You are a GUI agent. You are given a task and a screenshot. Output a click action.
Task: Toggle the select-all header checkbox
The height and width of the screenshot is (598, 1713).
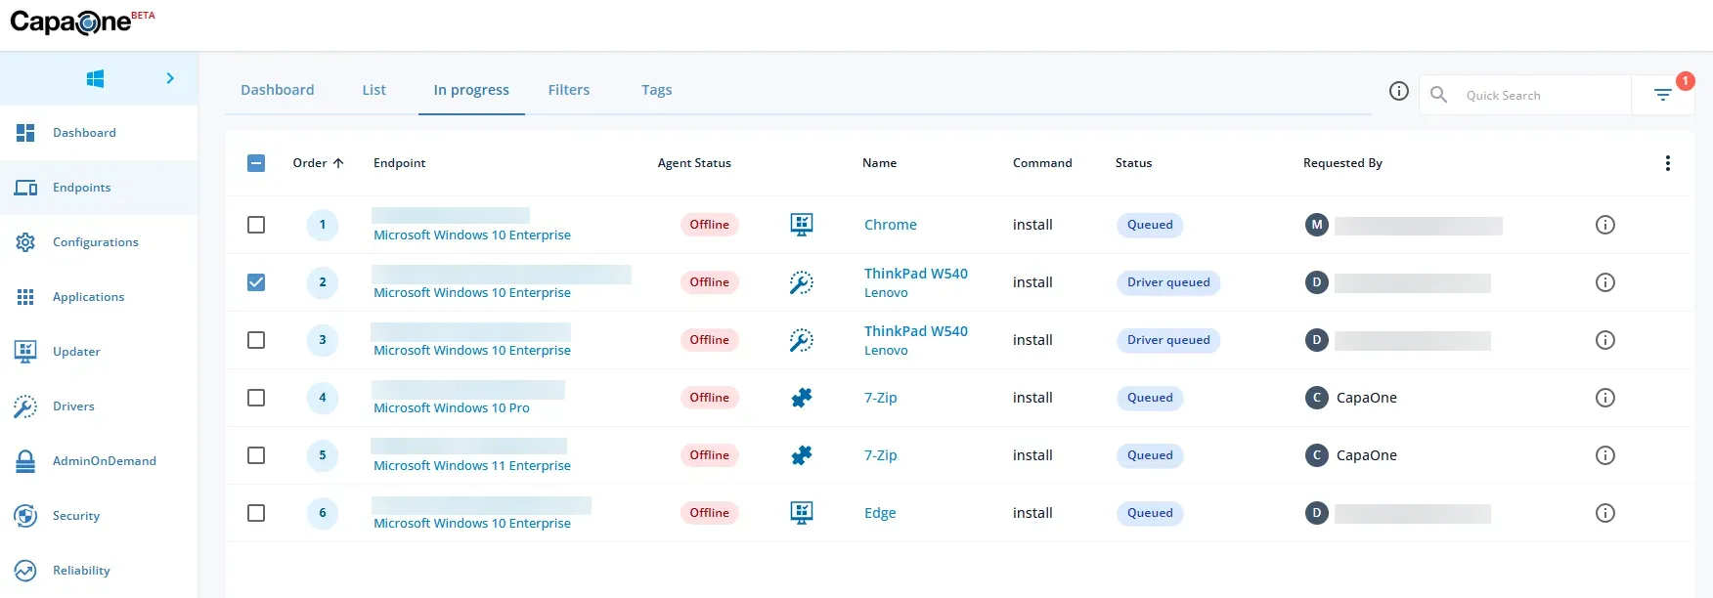256,163
